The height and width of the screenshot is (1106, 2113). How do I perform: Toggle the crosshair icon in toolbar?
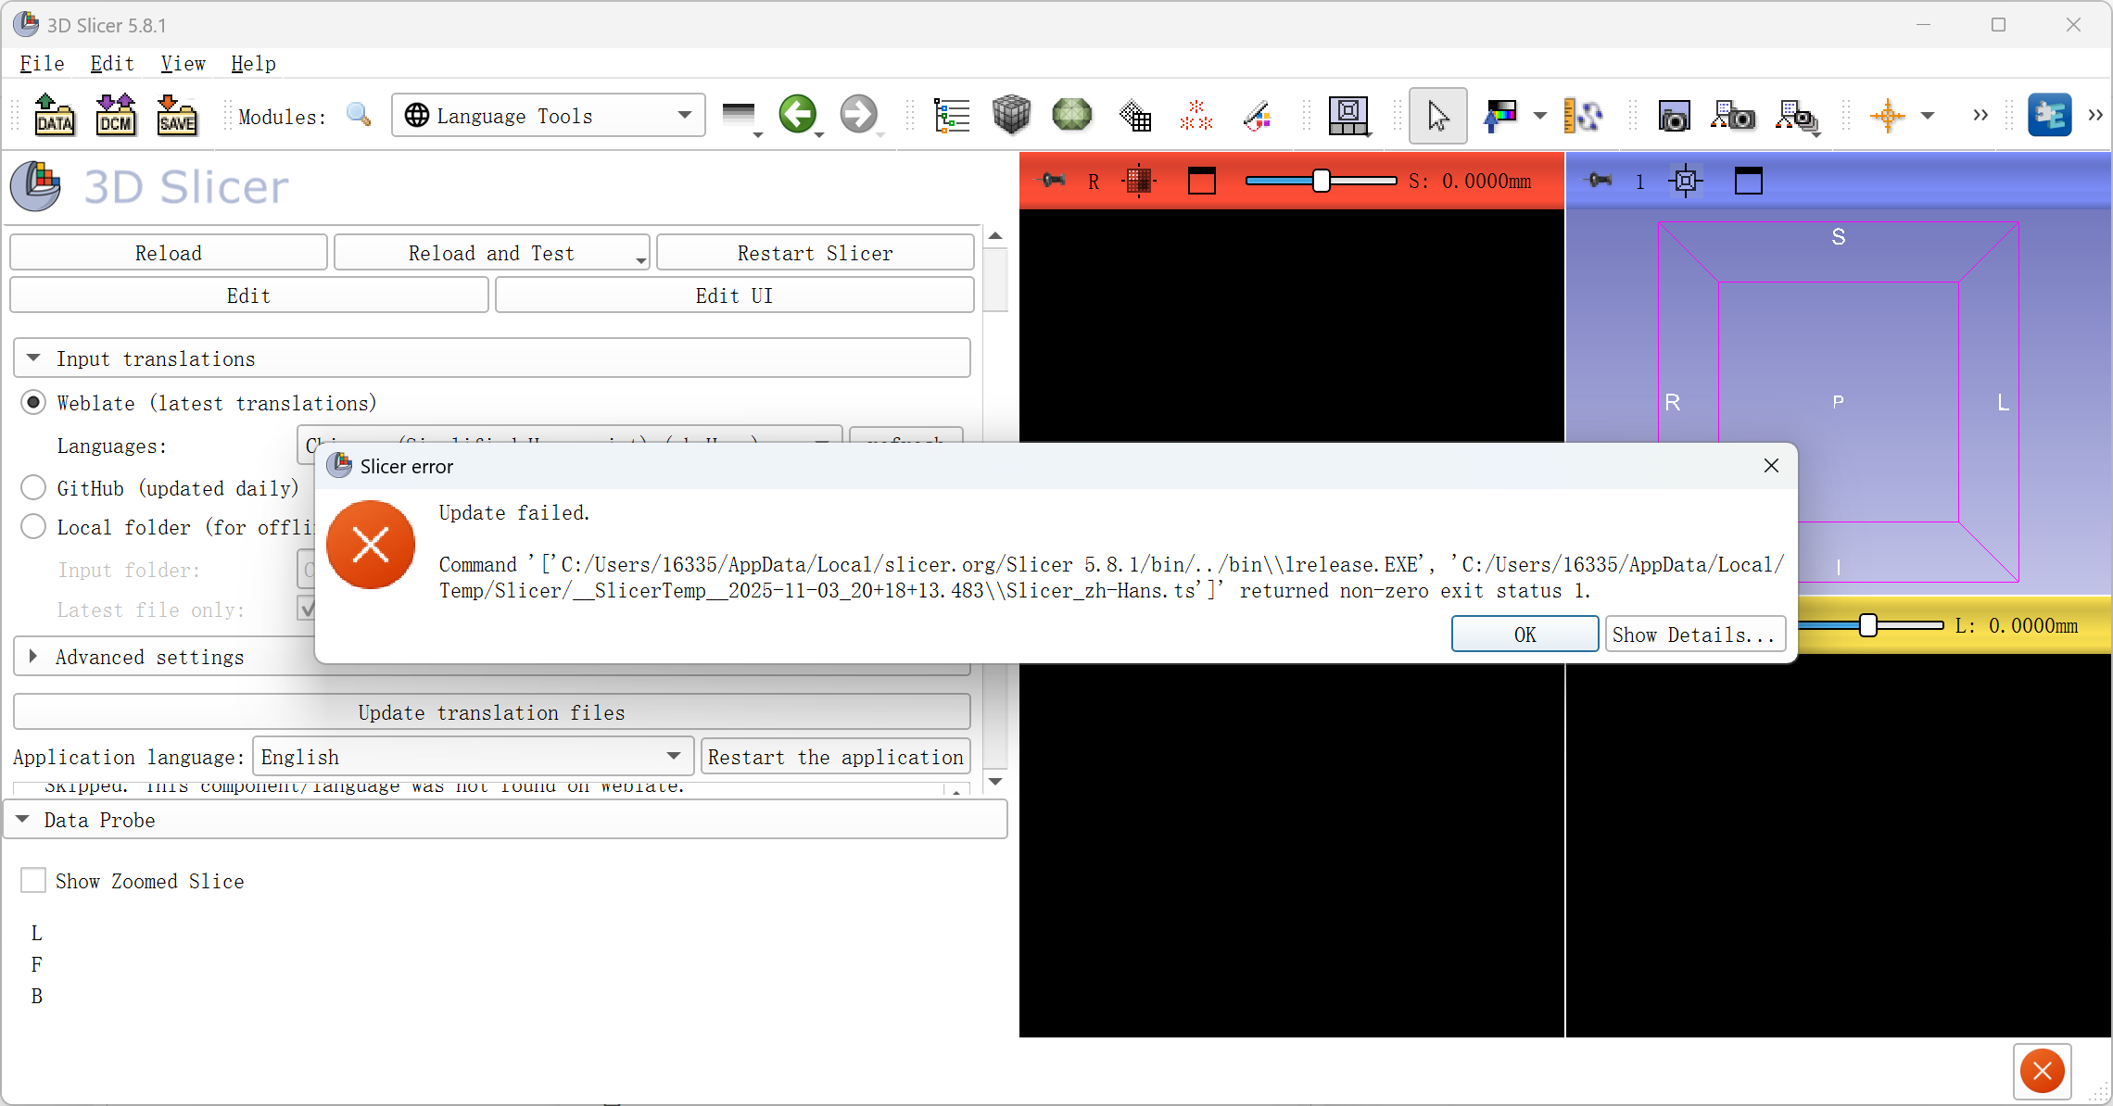[1887, 116]
